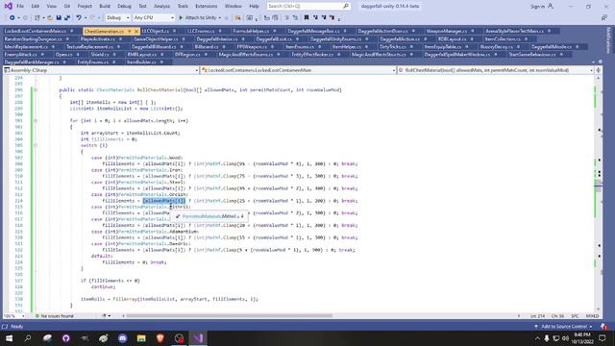This screenshot has width=615, height=346.
Task: Open the Build menu
Action: (105, 7)
